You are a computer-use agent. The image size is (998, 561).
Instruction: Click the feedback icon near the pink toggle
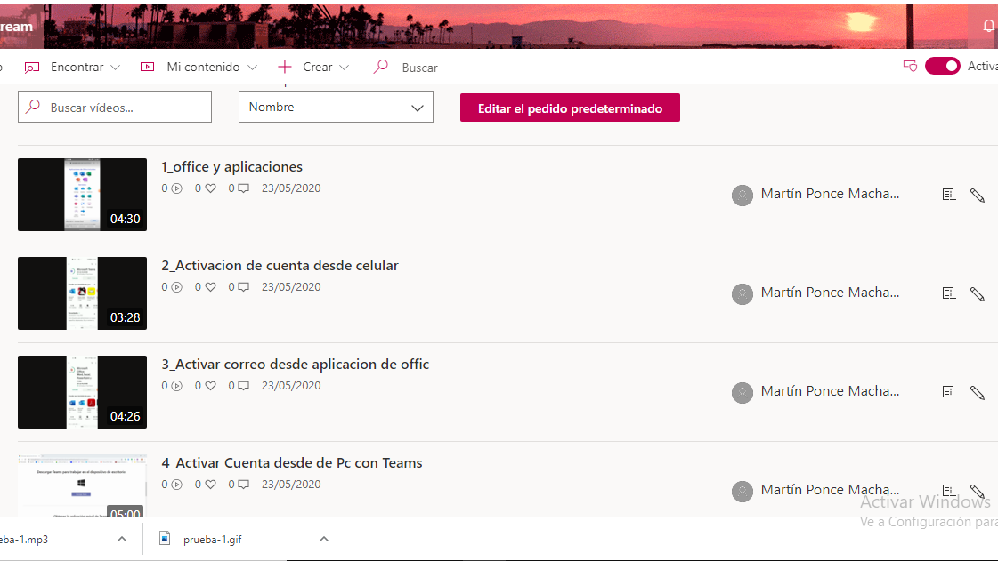(910, 66)
